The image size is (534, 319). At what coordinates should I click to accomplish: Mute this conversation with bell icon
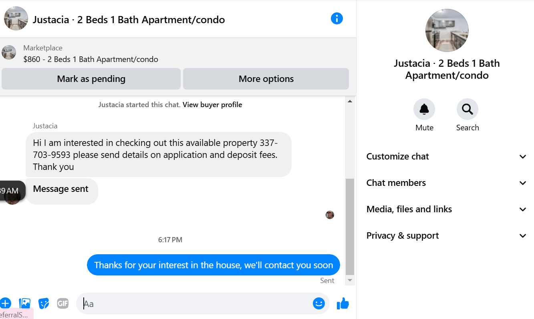pyautogui.click(x=424, y=109)
